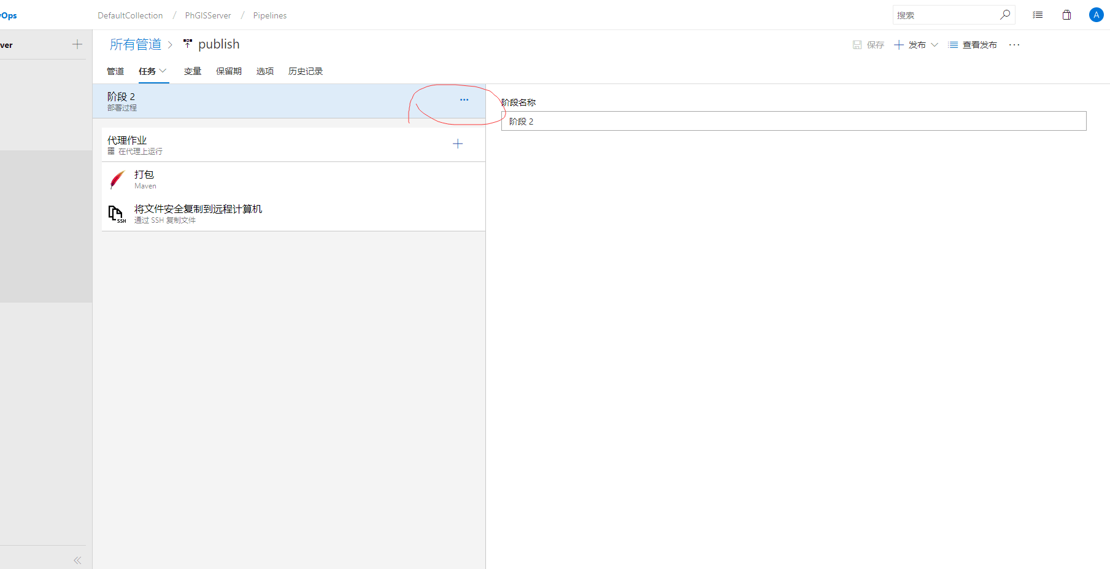
Task: Go to 所有管道 breadcrumb link
Action: (x=136, y=44)
